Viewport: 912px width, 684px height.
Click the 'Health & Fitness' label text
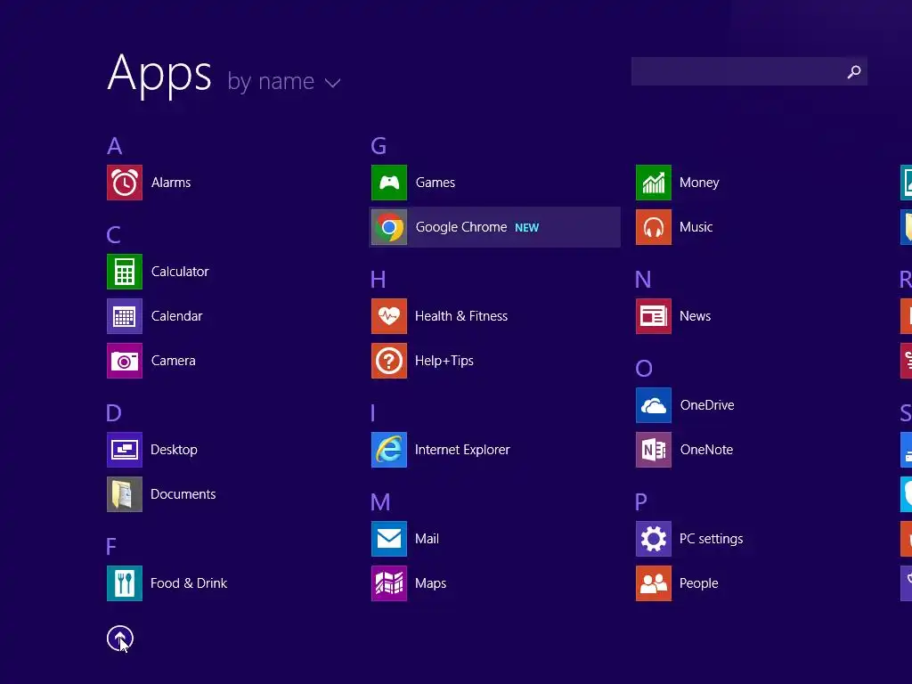461,316
